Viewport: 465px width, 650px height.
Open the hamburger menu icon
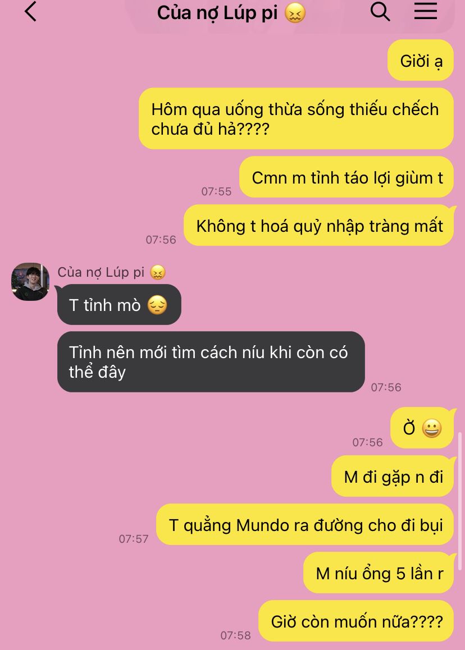(426, 11)
